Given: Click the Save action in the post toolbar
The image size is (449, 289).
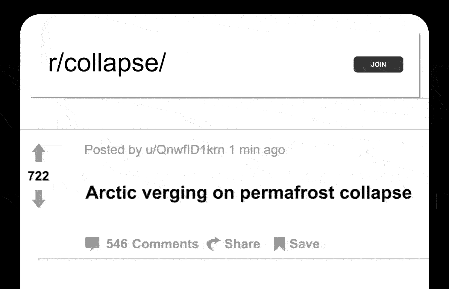Looking at the screenshot, I should 296,243.
